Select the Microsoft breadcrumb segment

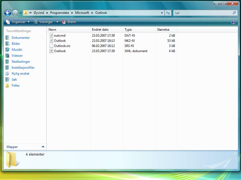pyautogui.click(x=82, y=13)
